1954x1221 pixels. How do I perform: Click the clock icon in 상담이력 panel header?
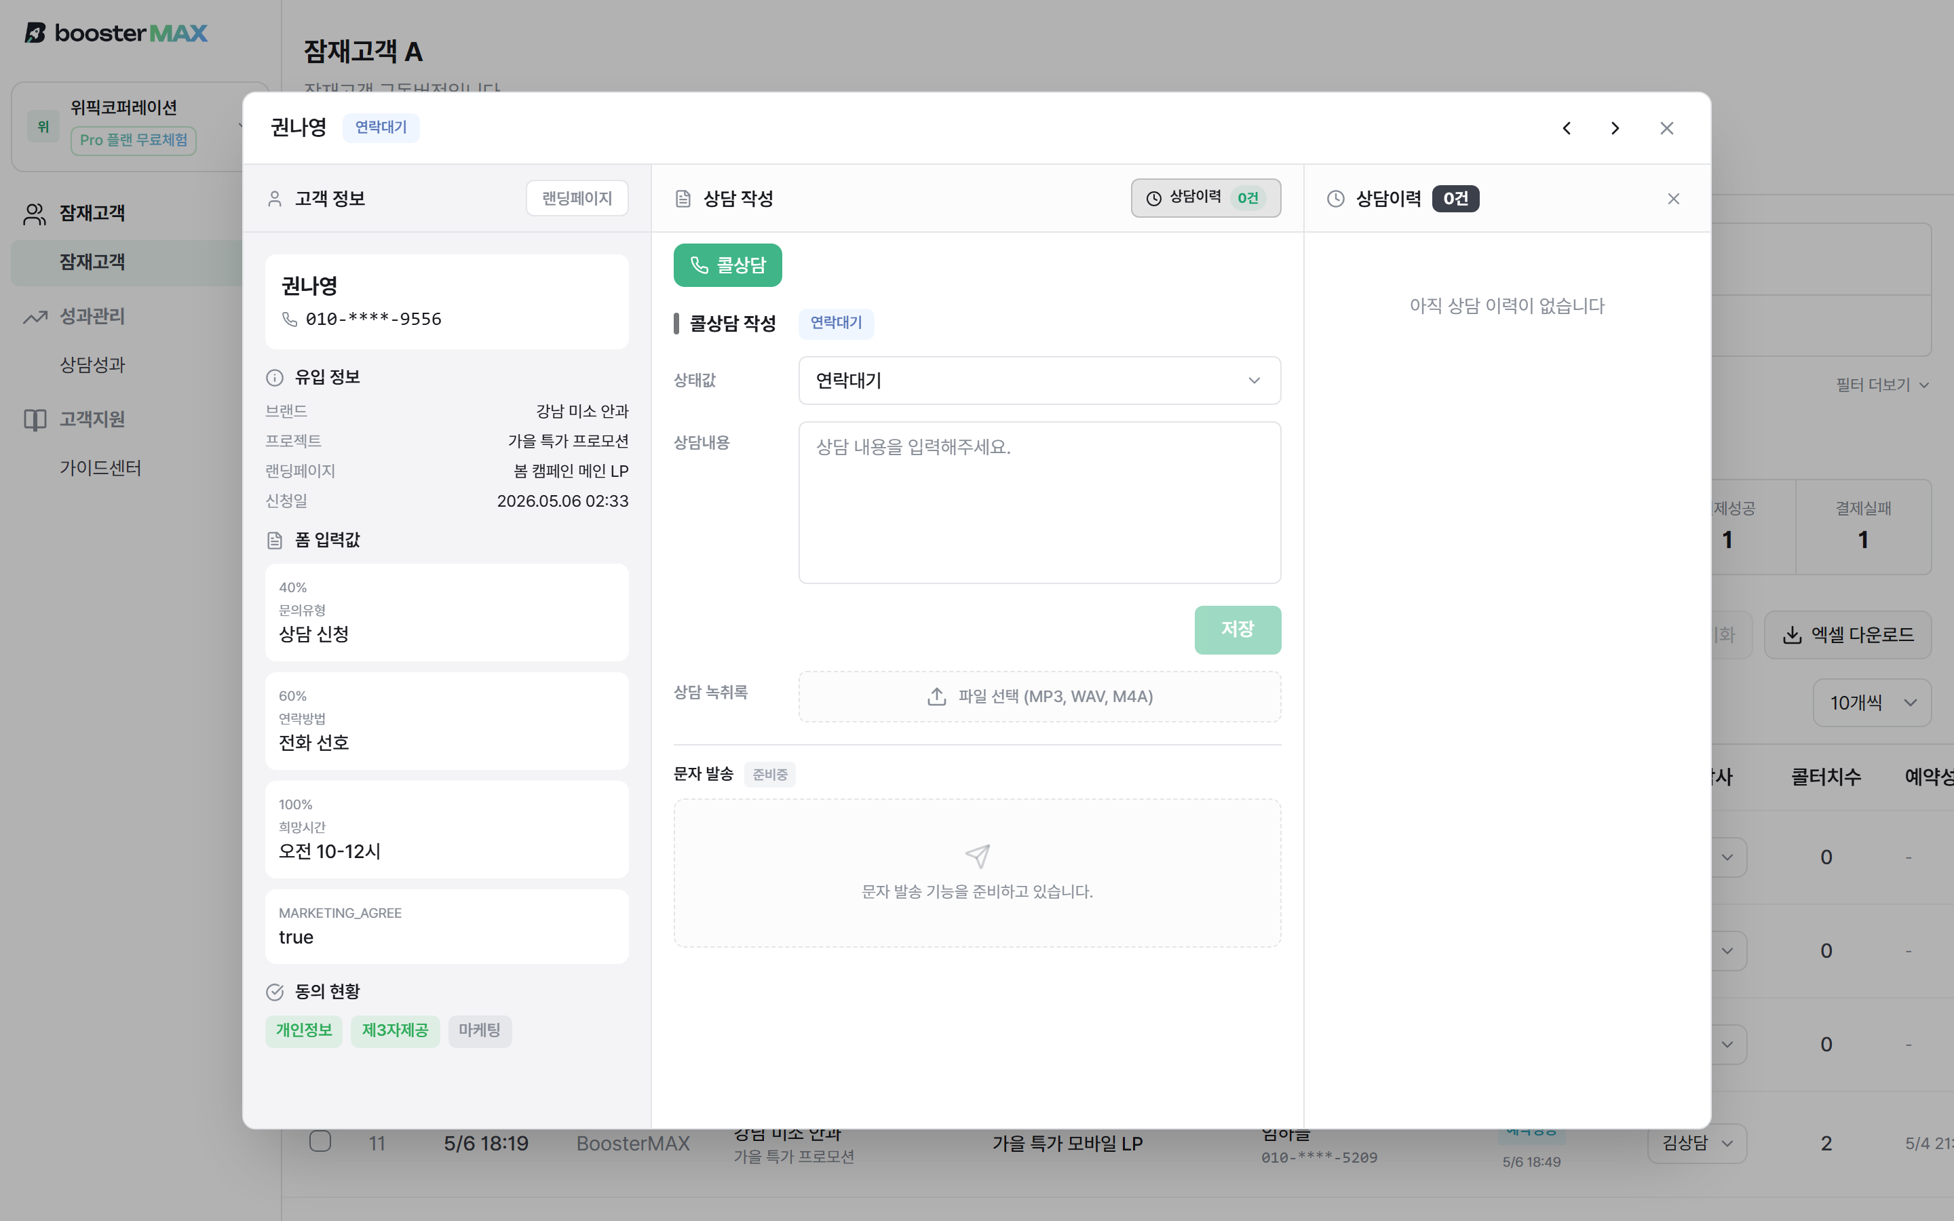click(1335, 199)
